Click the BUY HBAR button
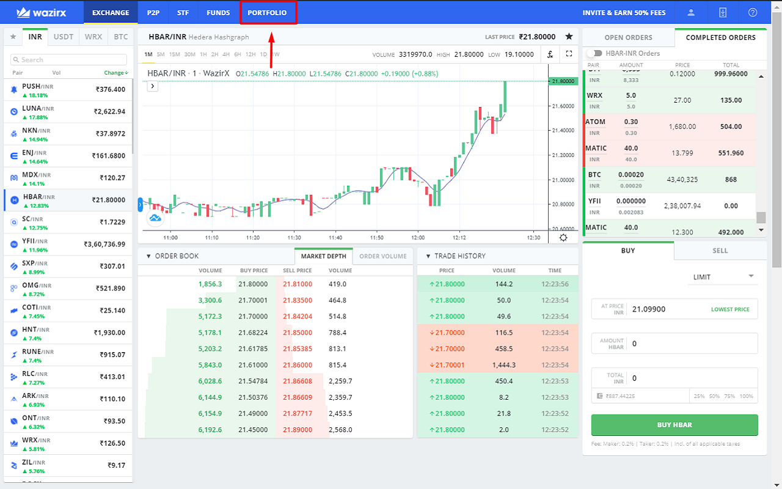 (x=674, y=425)
